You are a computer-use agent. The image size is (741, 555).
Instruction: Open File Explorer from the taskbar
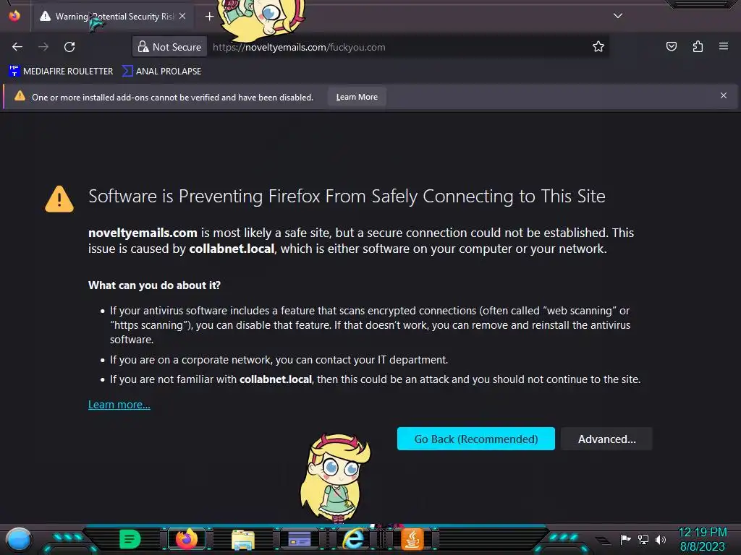pos(243,539)
